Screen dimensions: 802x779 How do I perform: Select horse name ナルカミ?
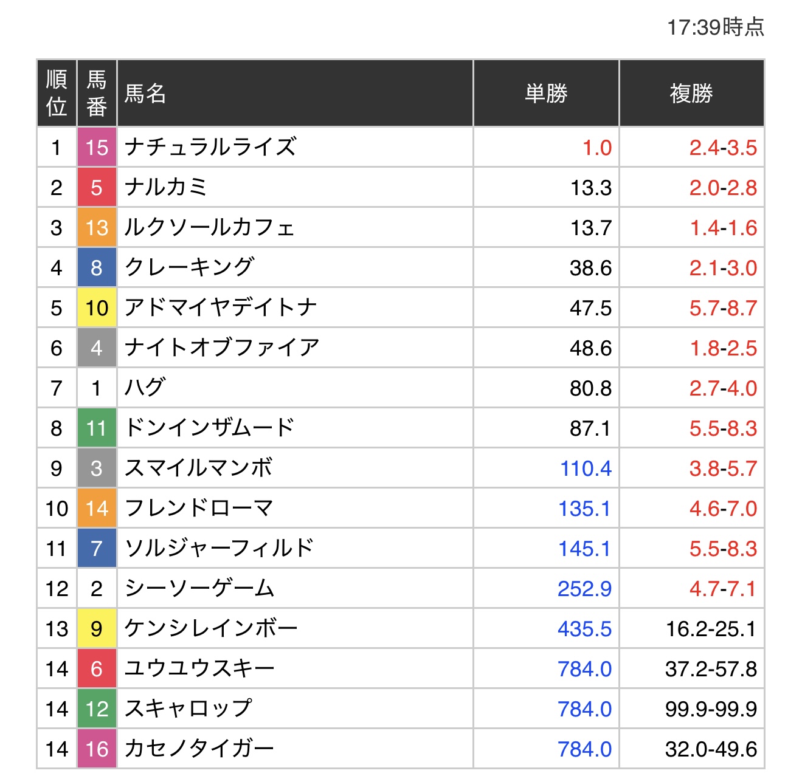click(166, 187)
